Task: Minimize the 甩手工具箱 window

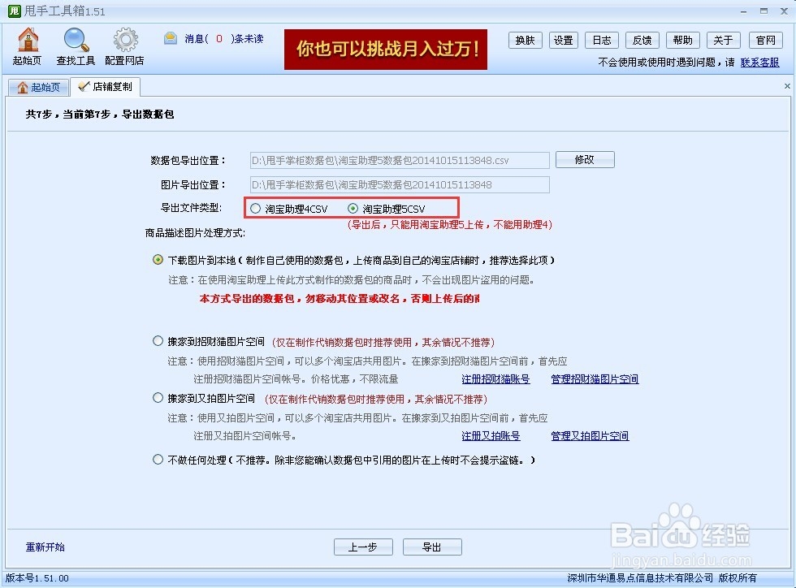Action: (x=743, y=11)
